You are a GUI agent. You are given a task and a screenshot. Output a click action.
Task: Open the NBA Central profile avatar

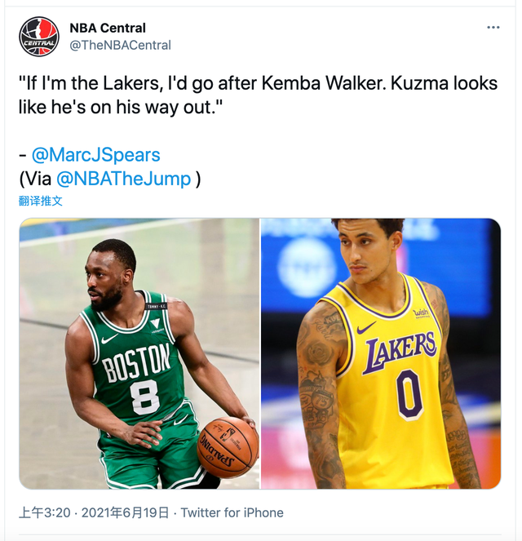click(x=38, y=37)
